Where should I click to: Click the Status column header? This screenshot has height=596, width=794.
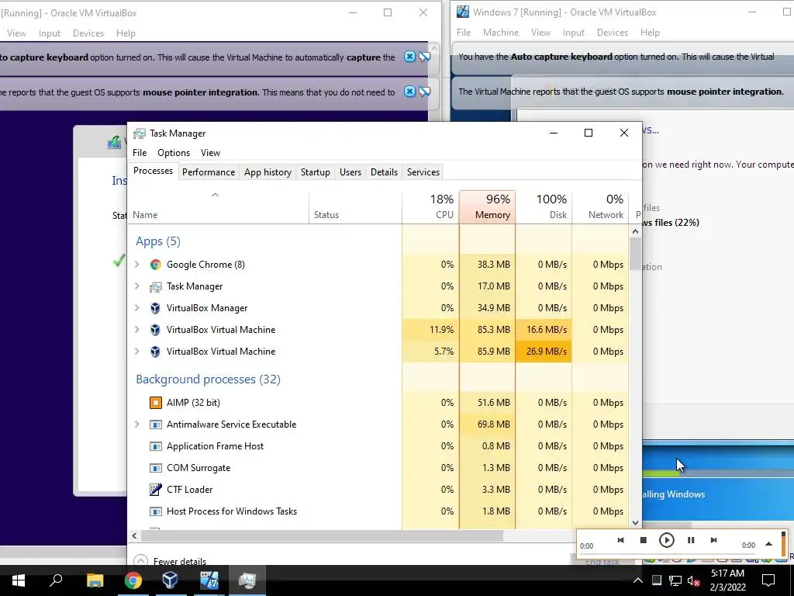pyautogui.click(x=355, y=207)
